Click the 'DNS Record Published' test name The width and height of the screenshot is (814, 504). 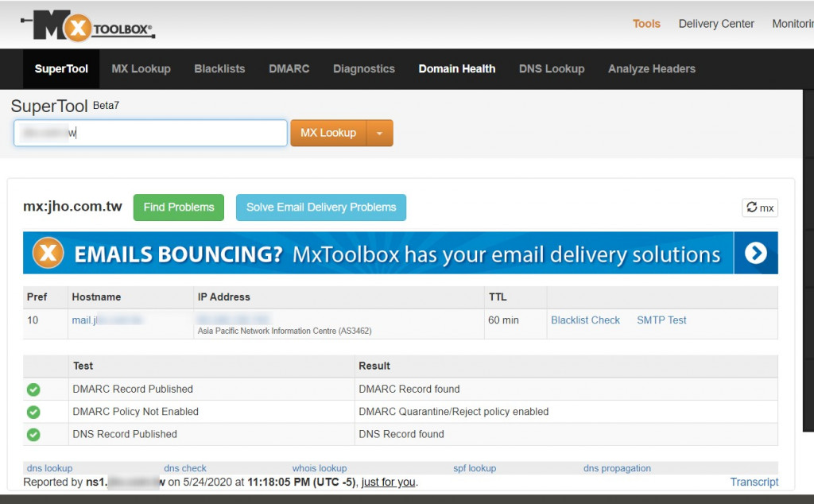pos(125,435)
